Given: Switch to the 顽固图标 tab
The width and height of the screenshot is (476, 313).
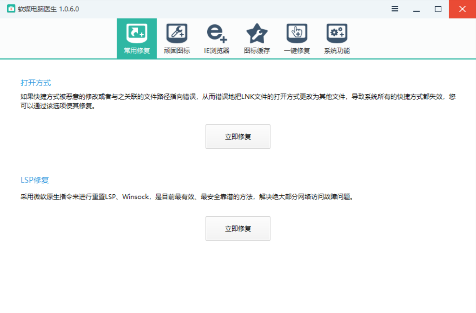Looking at the screenshot, I should pyautogui.click(x=177, y=38).
